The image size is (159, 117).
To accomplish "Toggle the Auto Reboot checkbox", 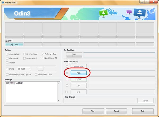I will (7, 54).
